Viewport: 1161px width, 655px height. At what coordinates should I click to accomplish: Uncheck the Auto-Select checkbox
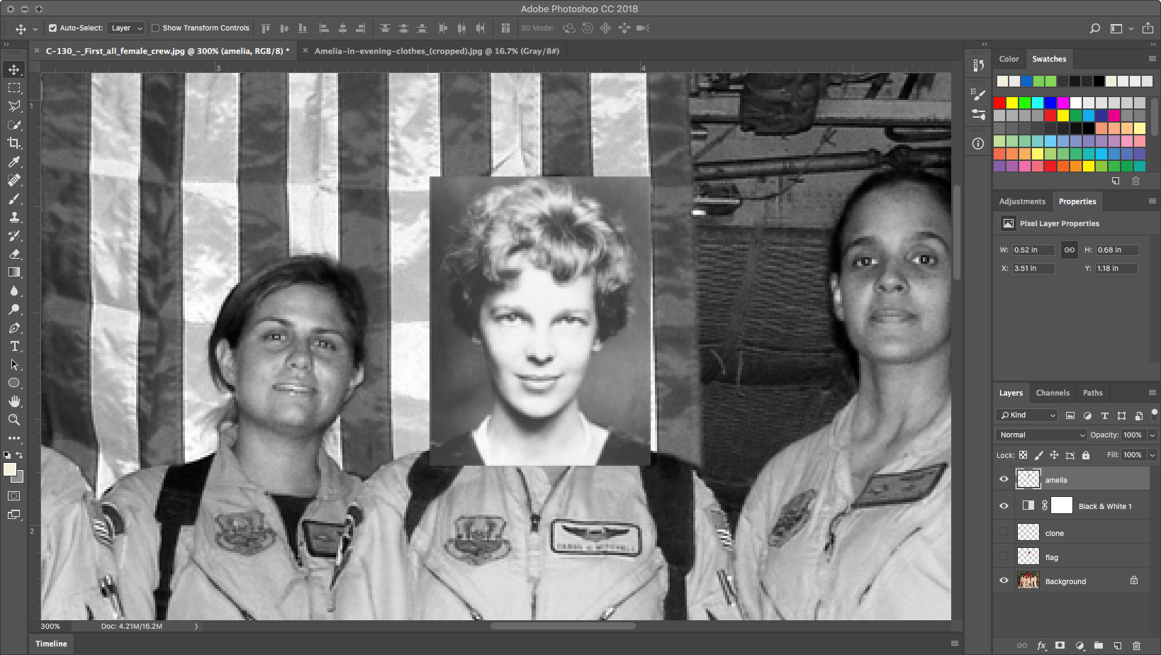tap(52, 28)
